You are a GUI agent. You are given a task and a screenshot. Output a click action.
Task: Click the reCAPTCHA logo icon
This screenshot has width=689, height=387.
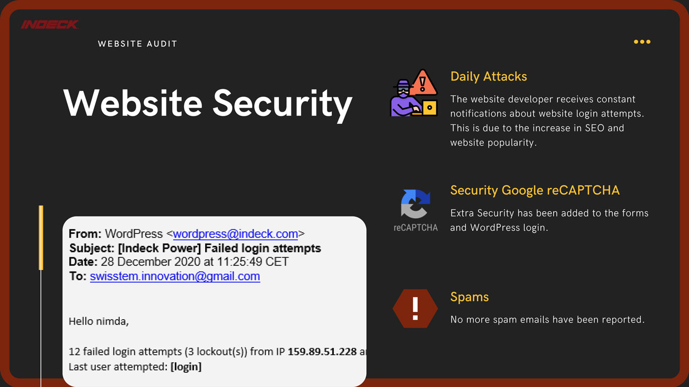[416, 205]
